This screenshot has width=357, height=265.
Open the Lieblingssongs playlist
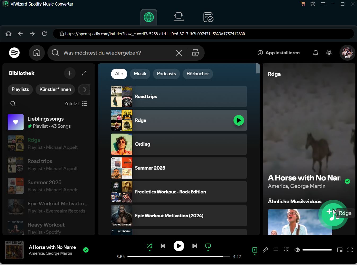pyautogui.click(x=49, y=122)
